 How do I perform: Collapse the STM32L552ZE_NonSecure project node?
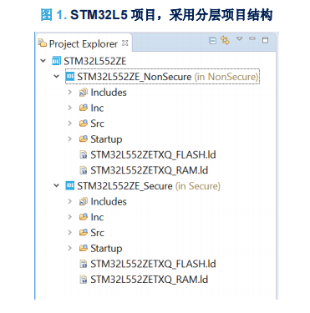pyautogui.click(x=57, y=76)
